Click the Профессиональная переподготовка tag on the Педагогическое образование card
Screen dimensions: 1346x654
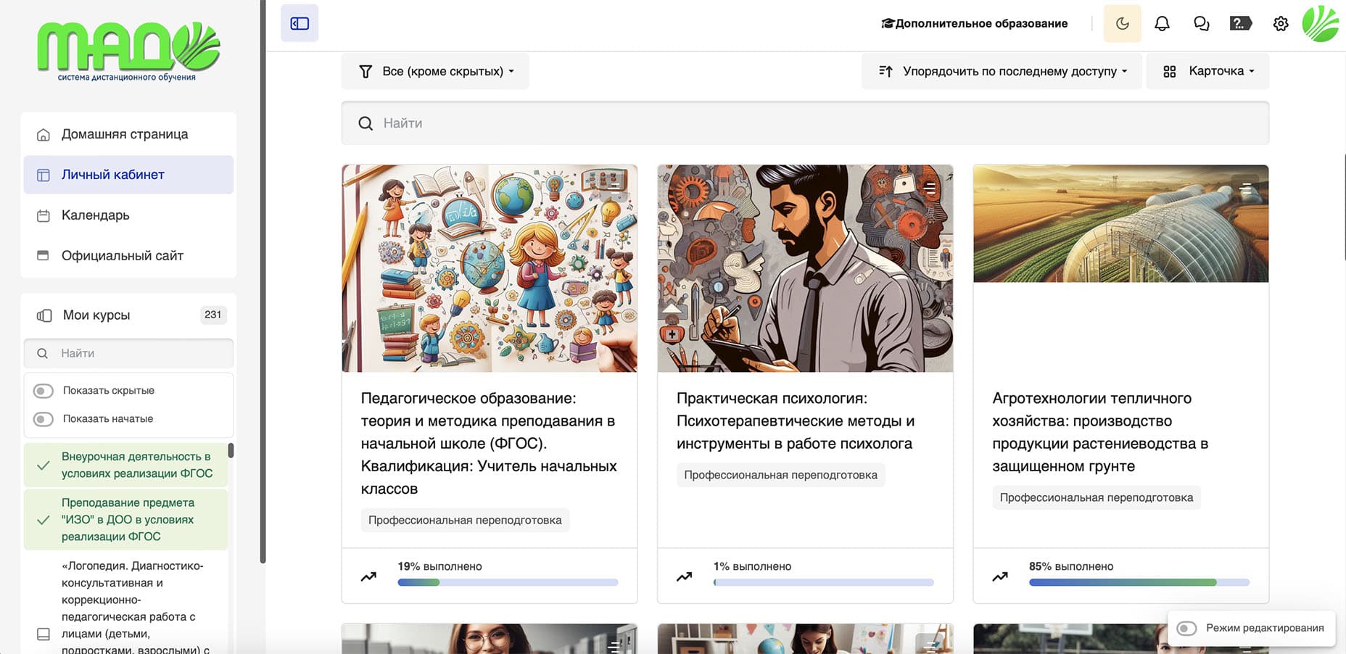[465, 520]
